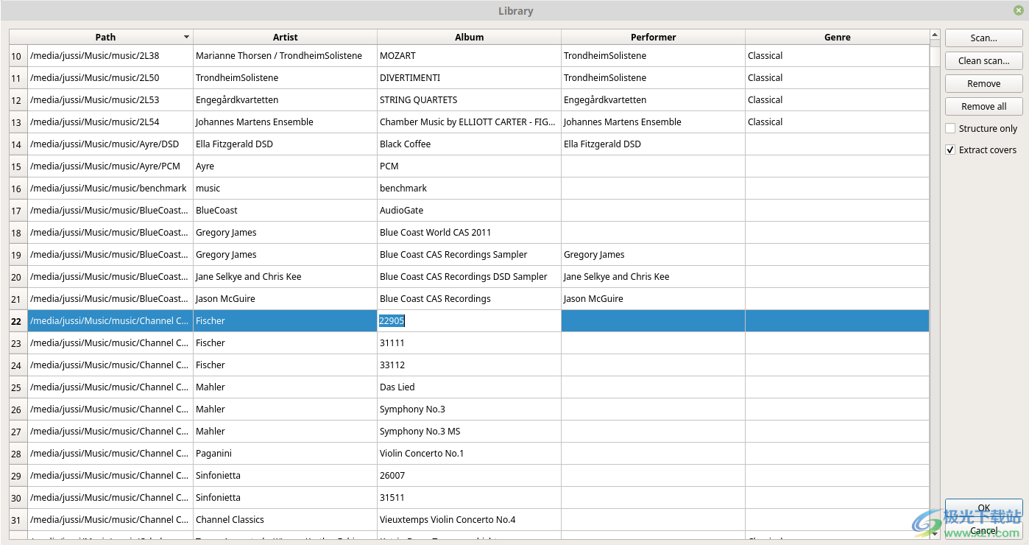Select album cell DIVERTIMENTI

pos(470,78)
